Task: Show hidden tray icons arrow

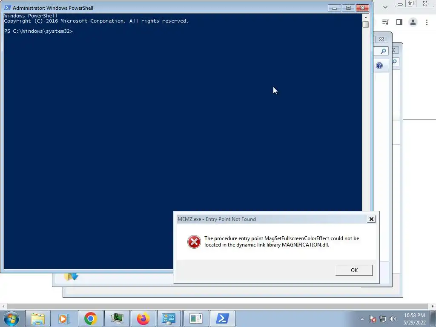Action: coord(362,319)
